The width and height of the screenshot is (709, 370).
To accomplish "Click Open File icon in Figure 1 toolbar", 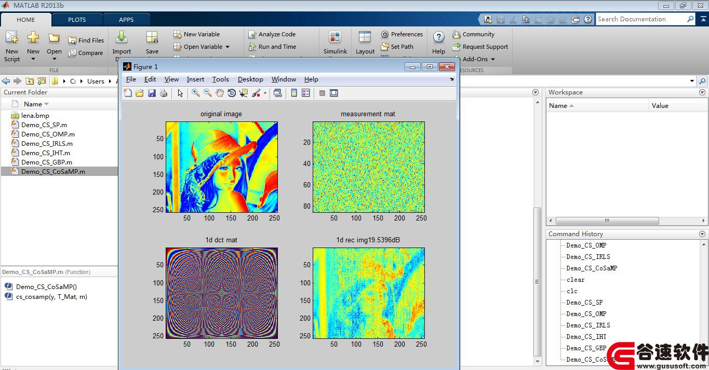I will click(x=139, y=93).
